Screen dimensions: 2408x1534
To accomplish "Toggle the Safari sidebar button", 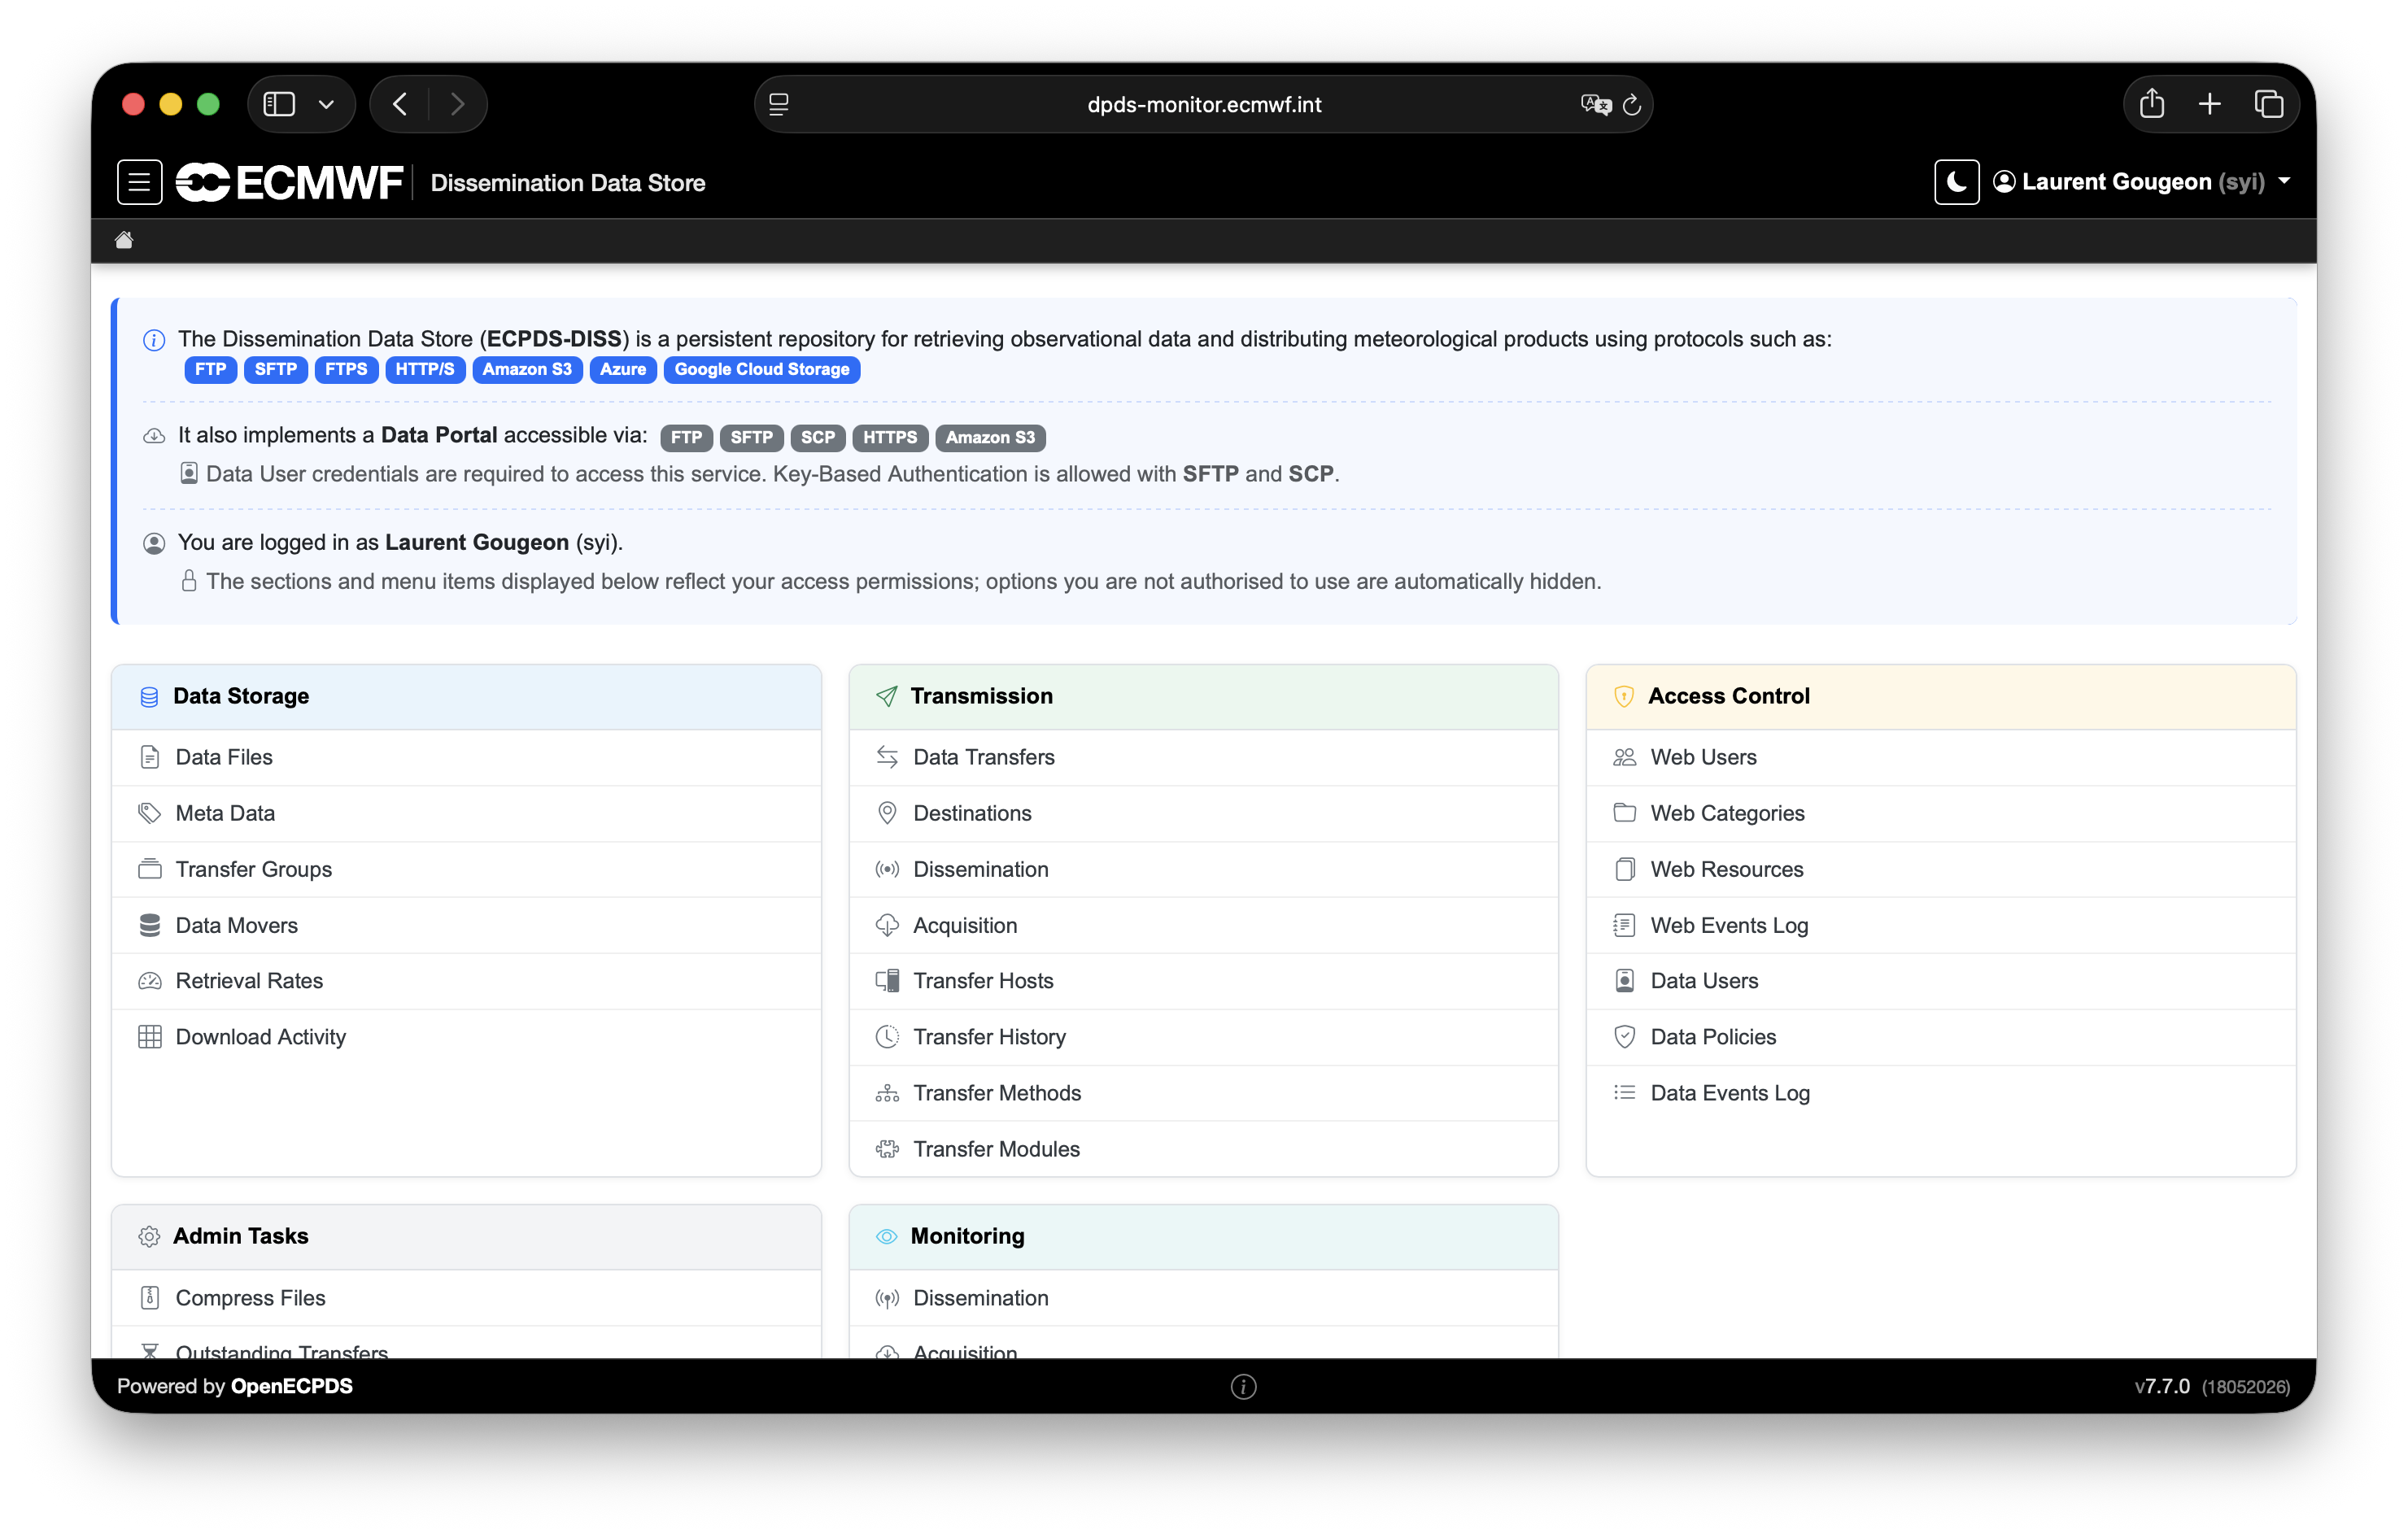I will 279,104.
